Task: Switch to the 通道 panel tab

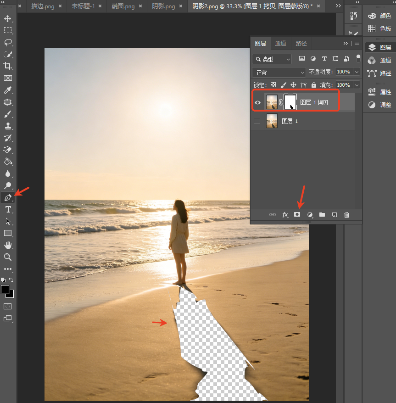Action: tap(280, 43)
